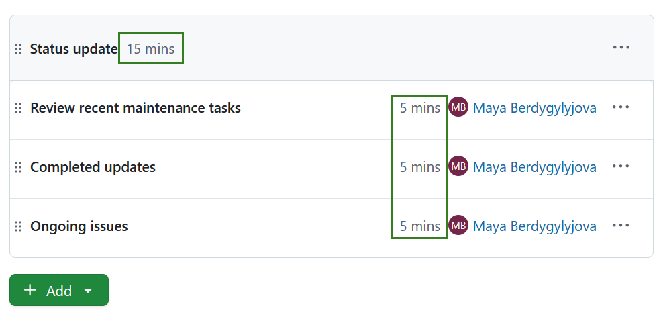
Task: Open Maya Berdygylyjova link on Completed updates row
Action: 534,167
